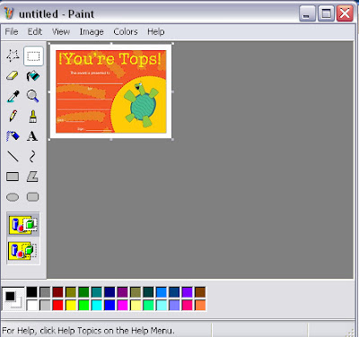Click the You're Tops certificate image on canvas
Viewport: 359px width, 337px height.
(x=111, y=91)
